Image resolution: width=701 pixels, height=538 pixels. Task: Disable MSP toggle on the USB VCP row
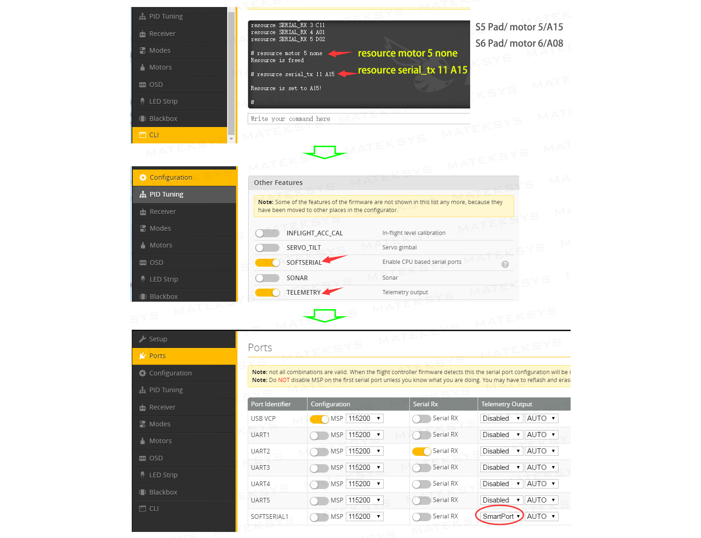point(320,419)
